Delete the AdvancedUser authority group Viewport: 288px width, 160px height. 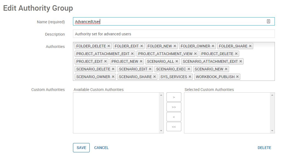point(264,148)
